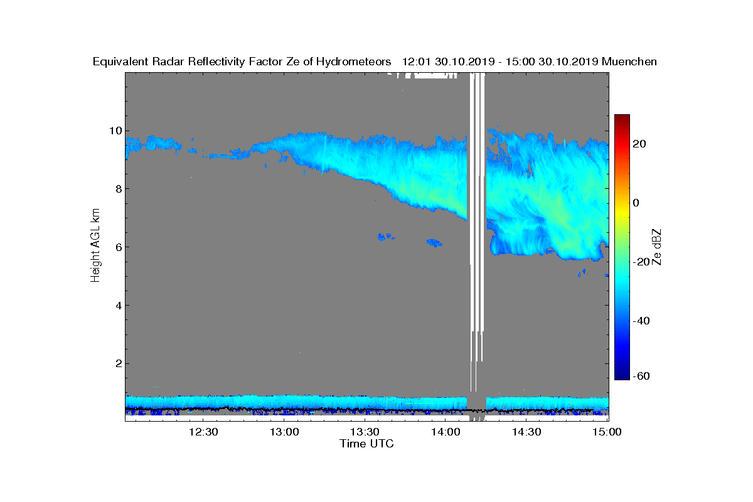Click the height tick label 2
Viewport: 753px width, 502px height.
coord(117,364)
